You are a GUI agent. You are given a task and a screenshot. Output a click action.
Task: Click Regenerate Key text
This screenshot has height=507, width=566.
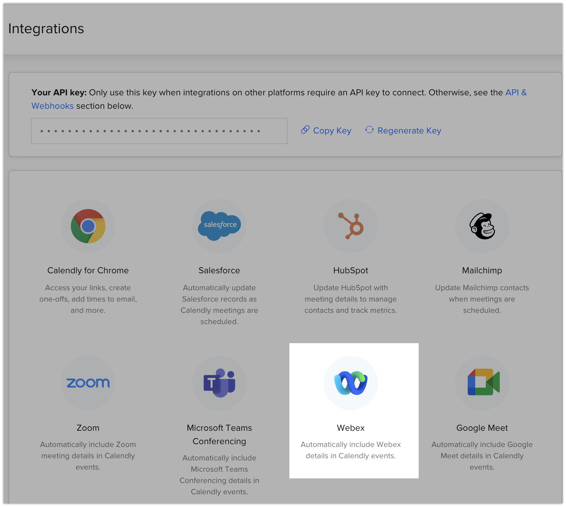coord(409,131)
